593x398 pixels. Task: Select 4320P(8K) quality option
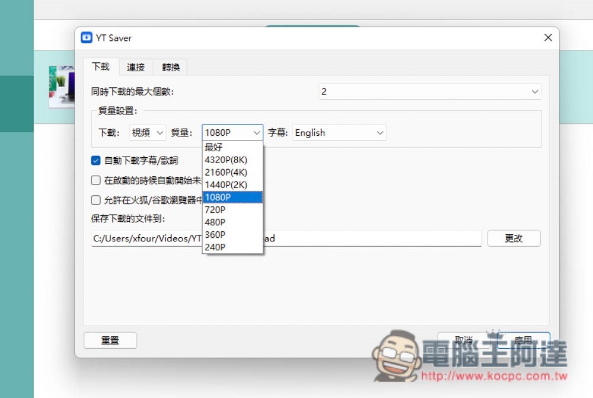tap(232, 160)
